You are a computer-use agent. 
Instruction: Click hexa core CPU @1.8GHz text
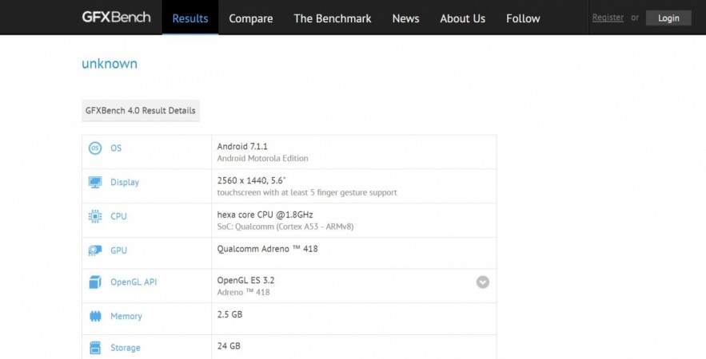(x=265, y=215)
